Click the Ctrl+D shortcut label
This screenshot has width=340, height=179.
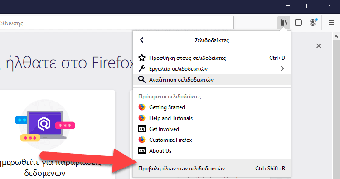[277, 58]
